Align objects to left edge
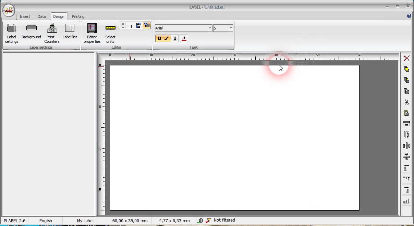This screenshot has height=226, width=414. 406,168
